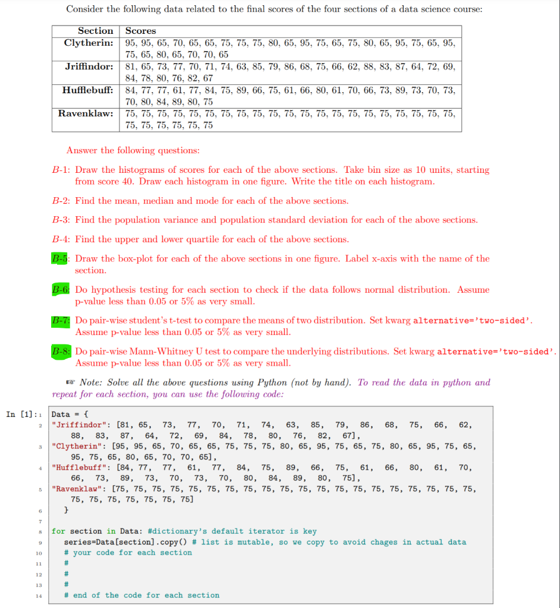This screenshot has height=608, width=560.
Task: Click the first alternative='two-sided' code text in B-7
Action: pos(472,321)
